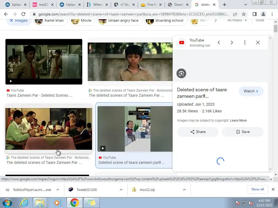This screenshot has height=208, width=278.
Task: Open the boy close-up thumbnail
Action: click(x=130, y=61)
